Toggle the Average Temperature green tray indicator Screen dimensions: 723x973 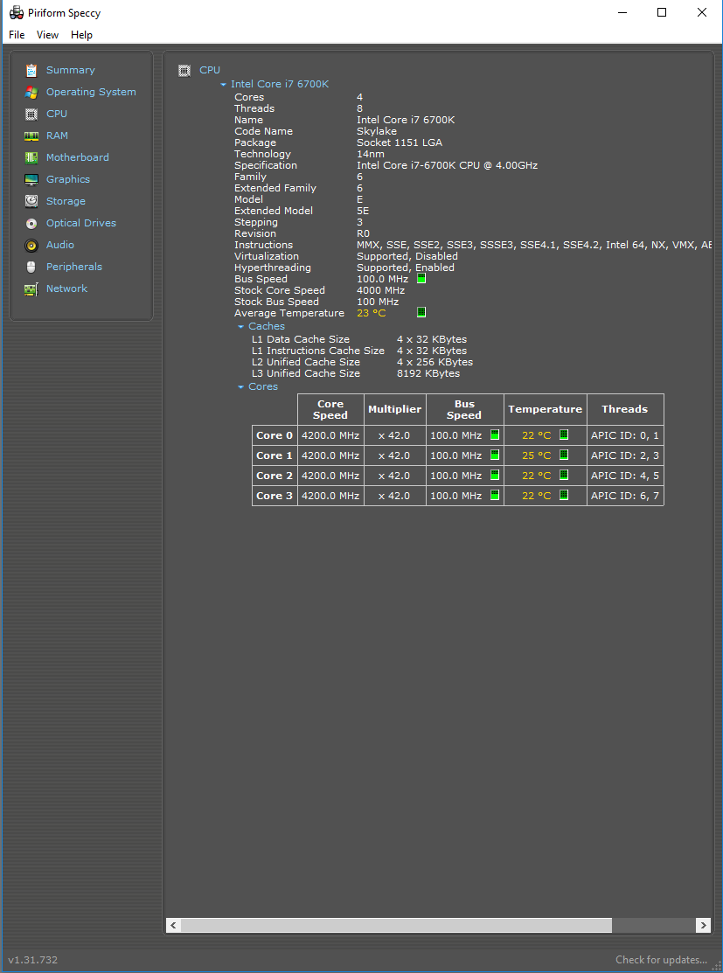pos(421,312)
